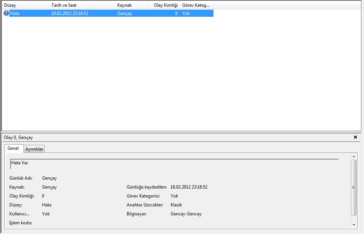Screen dimensions: 364x234
Task: Select the Genel tab
Action: [x=13, y=148]
